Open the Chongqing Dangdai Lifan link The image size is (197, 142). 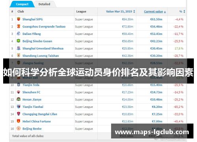(x=40, y=114)
